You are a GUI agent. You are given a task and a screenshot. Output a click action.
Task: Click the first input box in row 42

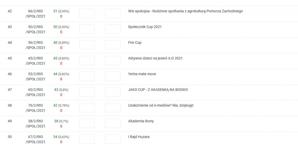point(87,14)
